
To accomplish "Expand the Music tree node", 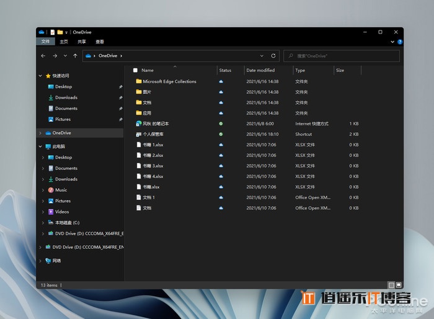I will coord(43,190).
